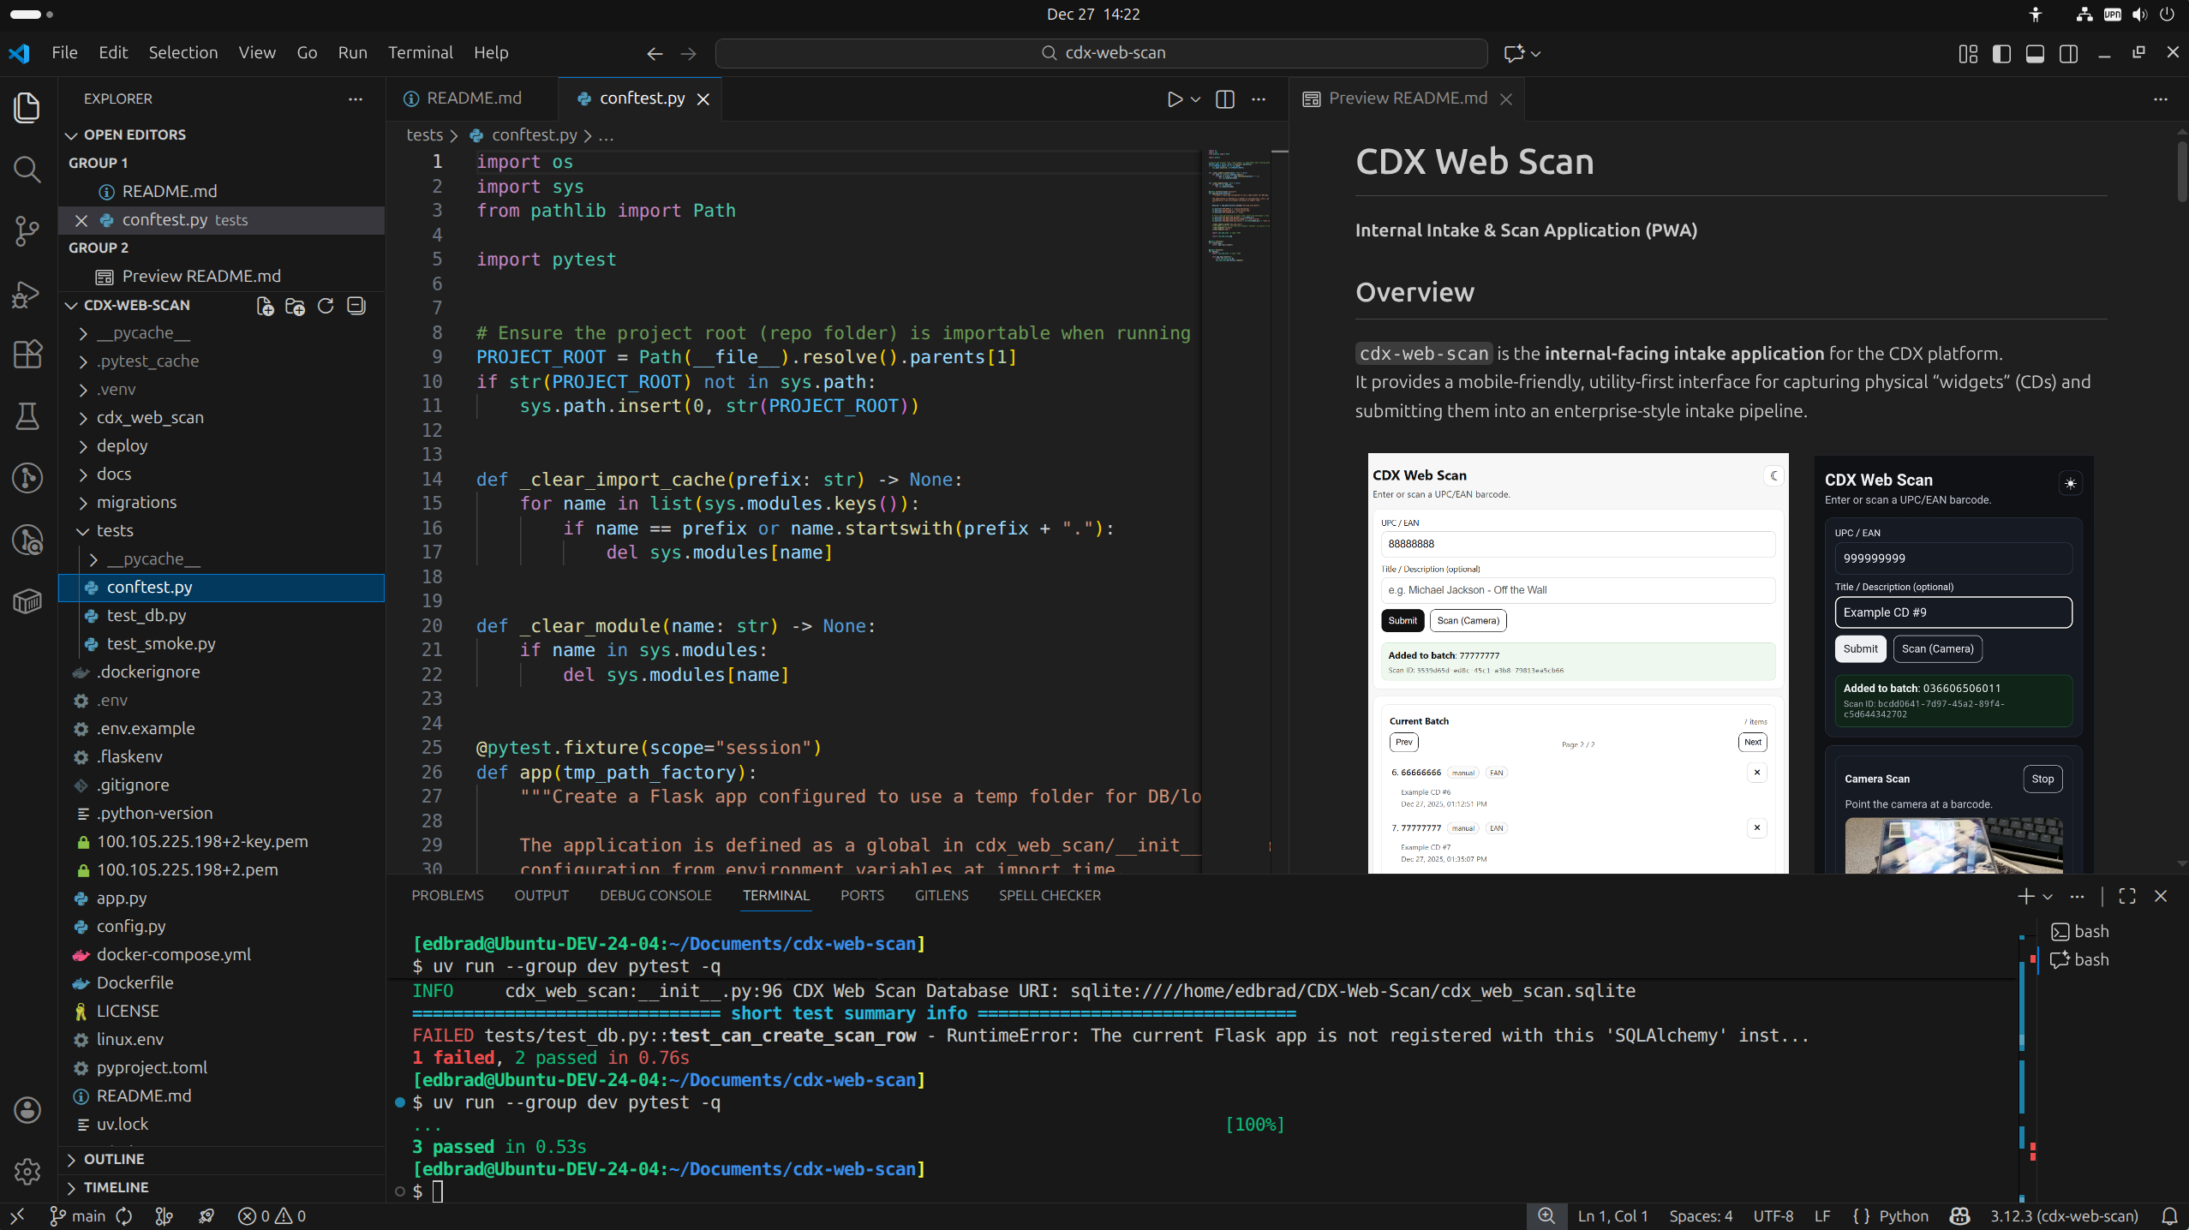
Task: Toggle the secondary side bar
Action: click(x=2068, y=53)
